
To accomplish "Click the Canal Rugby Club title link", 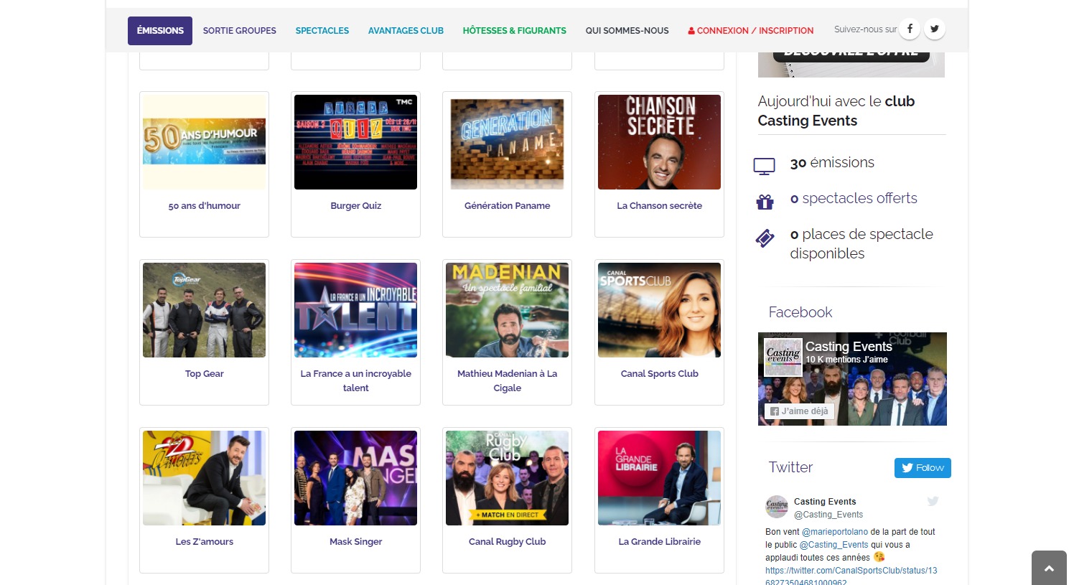I will (x=507, y=542).
